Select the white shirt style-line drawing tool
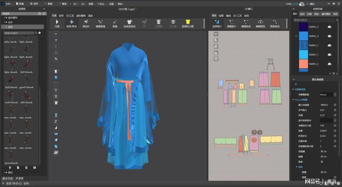 (x=130, y=23)
